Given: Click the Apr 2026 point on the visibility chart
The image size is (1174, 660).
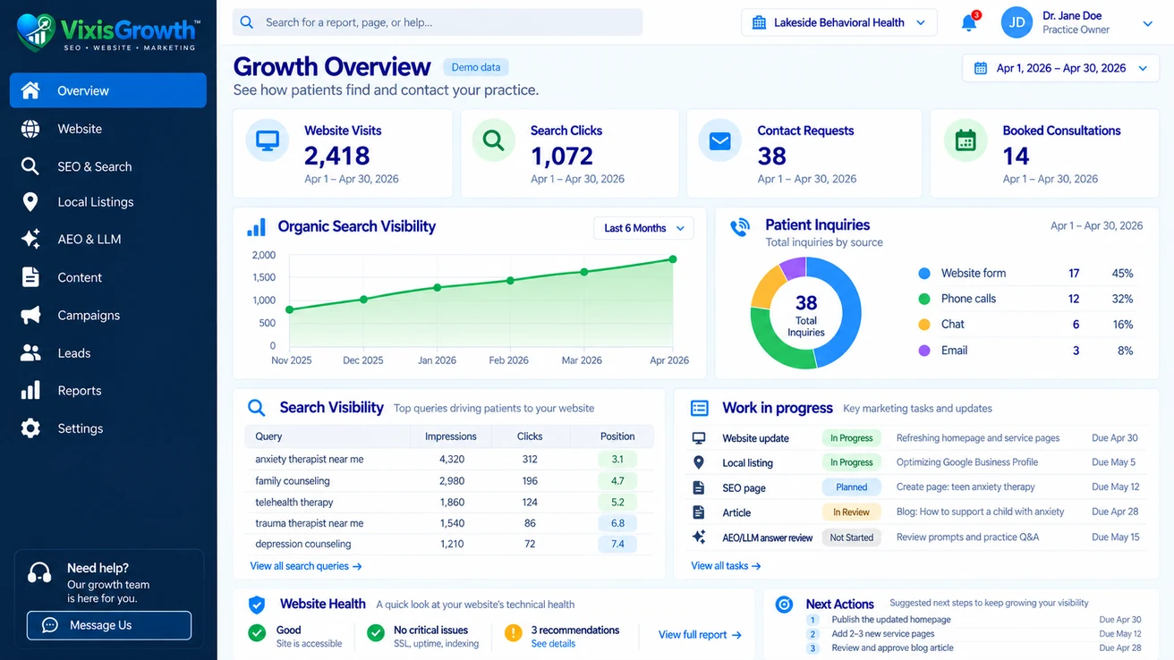Looking at the screenshot, I should (x=673, y=259).
